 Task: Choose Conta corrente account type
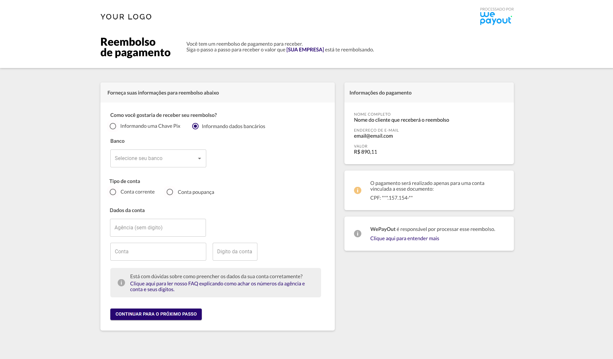point(113,192)
